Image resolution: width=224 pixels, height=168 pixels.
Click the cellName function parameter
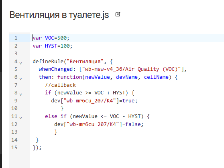156,77
